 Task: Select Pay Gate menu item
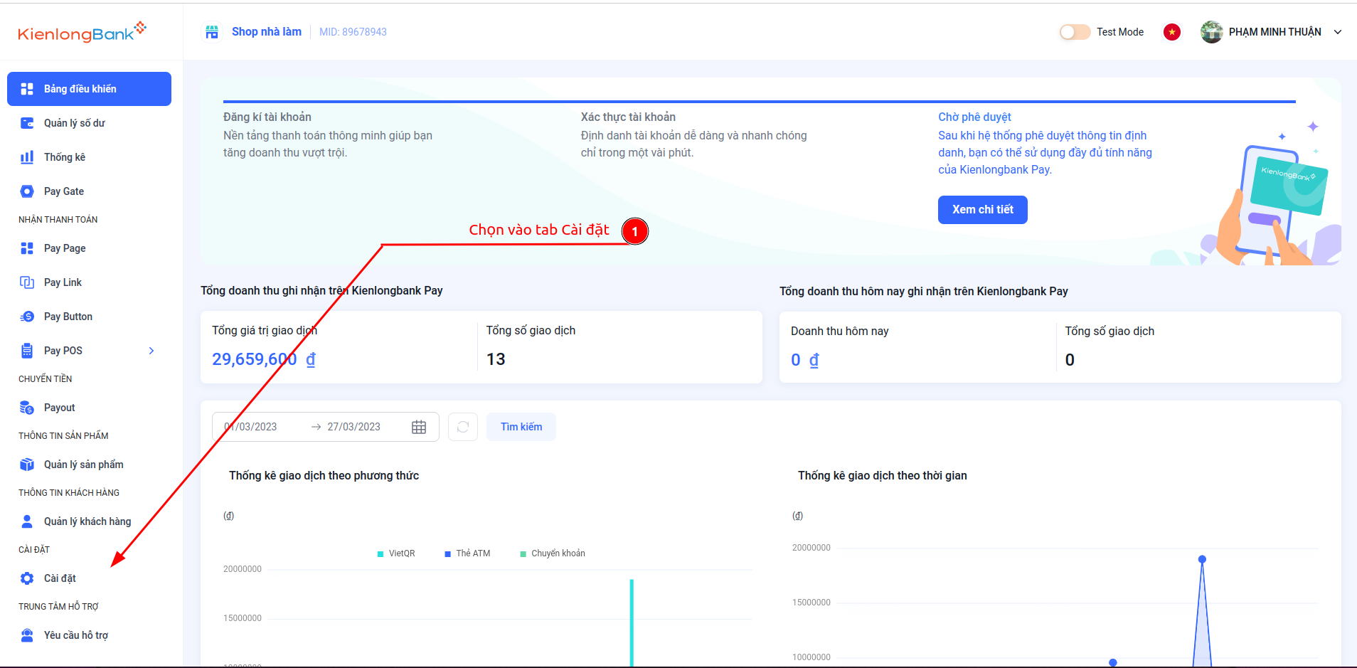click(x=89, y=191)
